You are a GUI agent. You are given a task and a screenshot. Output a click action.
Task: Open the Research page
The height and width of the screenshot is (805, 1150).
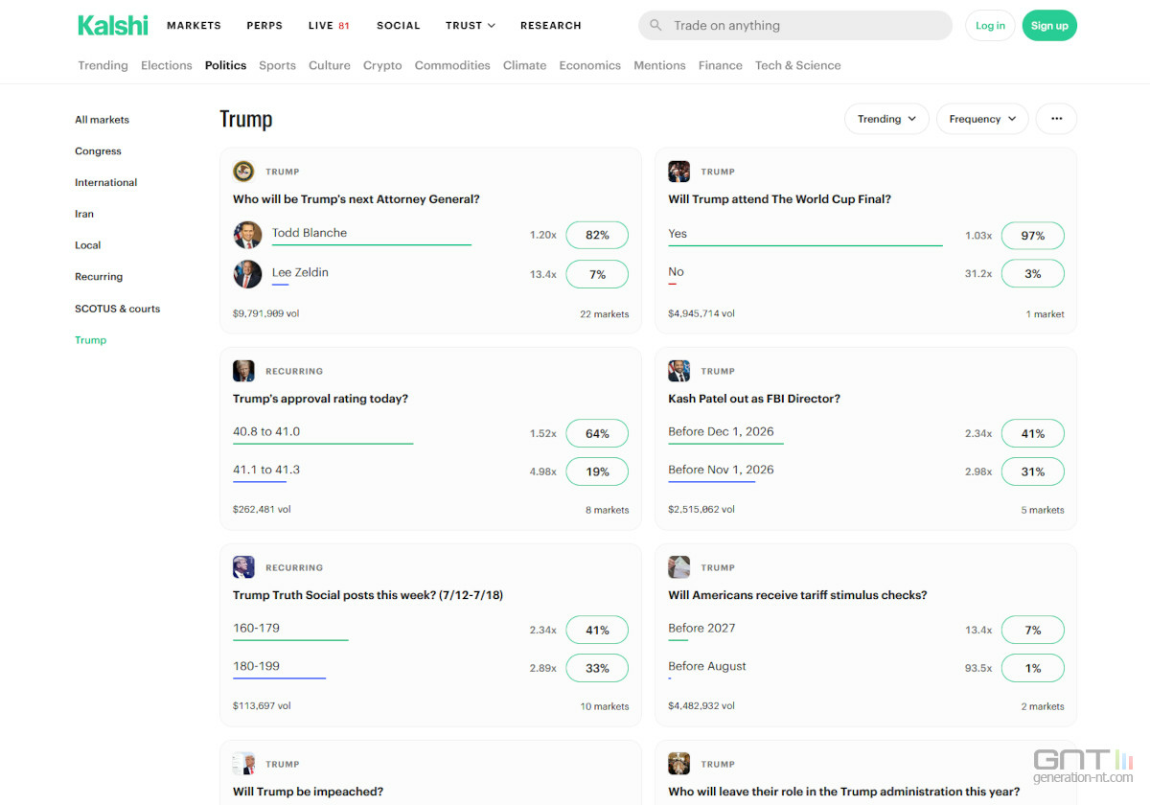coord(551,26)
